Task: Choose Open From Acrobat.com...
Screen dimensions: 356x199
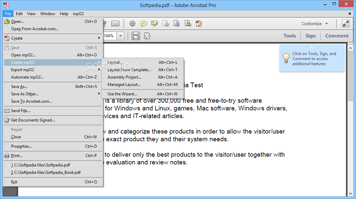Action: (x=53, y=29)
